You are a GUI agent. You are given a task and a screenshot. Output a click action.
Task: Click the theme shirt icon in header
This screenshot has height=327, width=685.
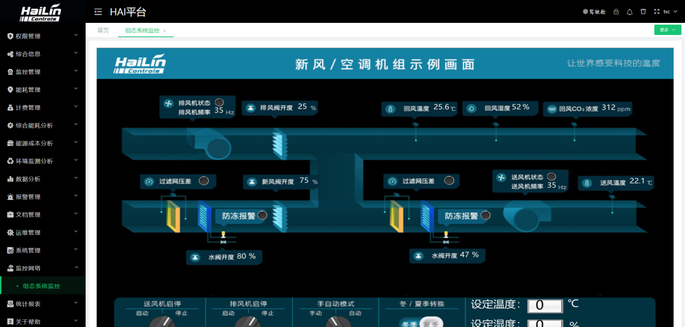(x=643, y=11)
